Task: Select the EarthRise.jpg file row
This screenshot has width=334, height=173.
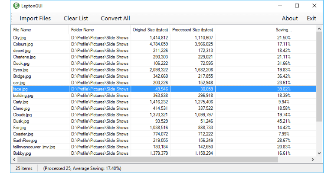Action: tap(25, 141)
